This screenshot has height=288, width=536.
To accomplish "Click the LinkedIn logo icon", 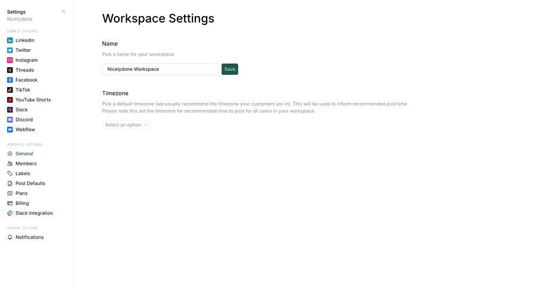I will tap(10, 40).
